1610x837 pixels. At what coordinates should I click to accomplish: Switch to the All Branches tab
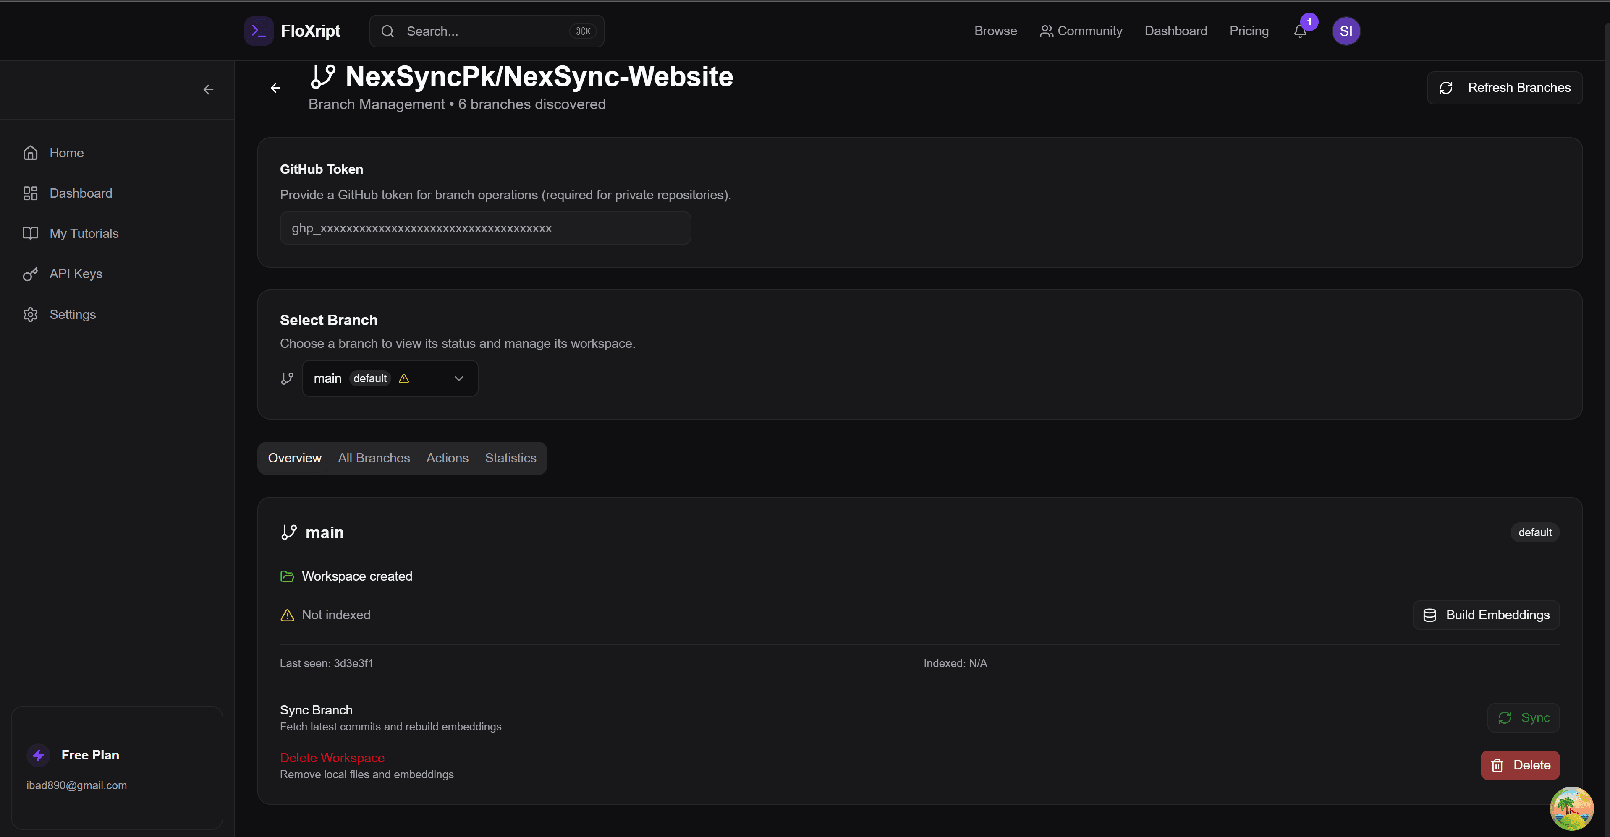click(x=374, y=458)
